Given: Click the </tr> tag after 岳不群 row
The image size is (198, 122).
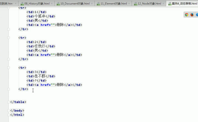Looking at the screenshot, I should [23, 89].
